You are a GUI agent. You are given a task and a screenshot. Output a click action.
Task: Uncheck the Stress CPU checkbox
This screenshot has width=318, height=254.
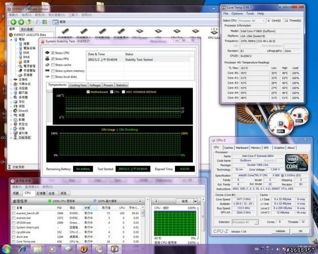[53, 53]
